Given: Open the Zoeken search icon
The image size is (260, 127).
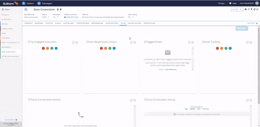Looking at the screenshot, I should tap(23, 3).
